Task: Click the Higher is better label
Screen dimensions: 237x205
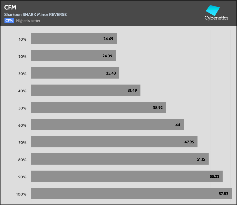Action: click(28, 21)
